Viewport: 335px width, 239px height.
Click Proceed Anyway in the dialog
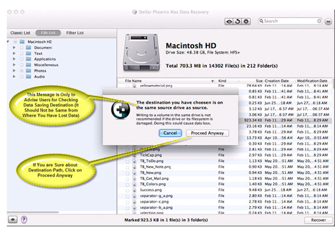coord(207,133)
